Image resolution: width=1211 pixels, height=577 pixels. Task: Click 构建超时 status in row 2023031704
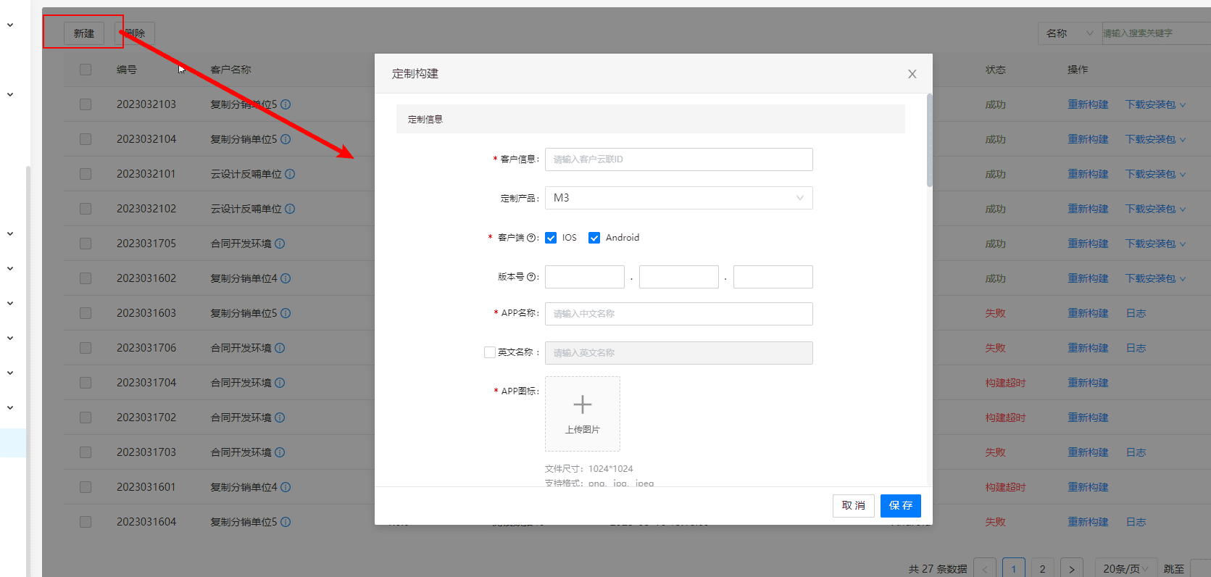(x=1005, y=383)
